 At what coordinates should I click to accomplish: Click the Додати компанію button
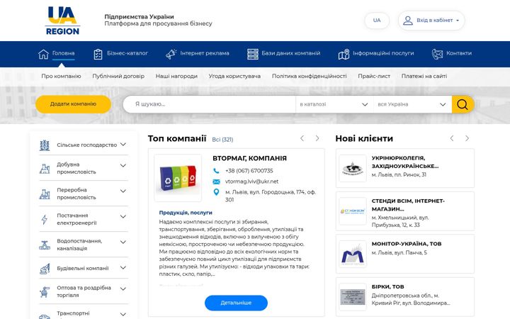[73, 104]
